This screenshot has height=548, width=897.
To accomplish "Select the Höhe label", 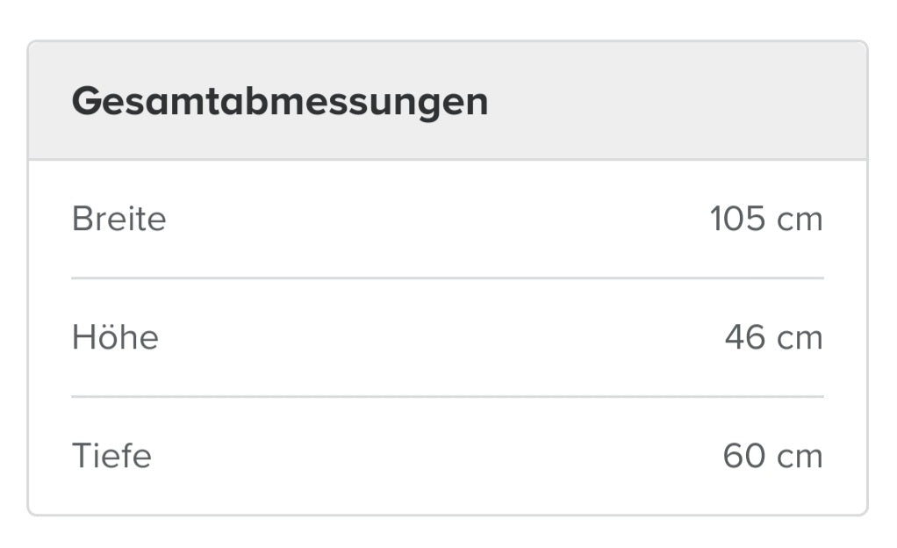I will [x=115, y=337].
